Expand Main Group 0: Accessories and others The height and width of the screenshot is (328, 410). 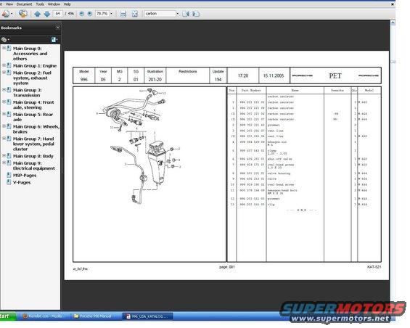tap(4, 48)
